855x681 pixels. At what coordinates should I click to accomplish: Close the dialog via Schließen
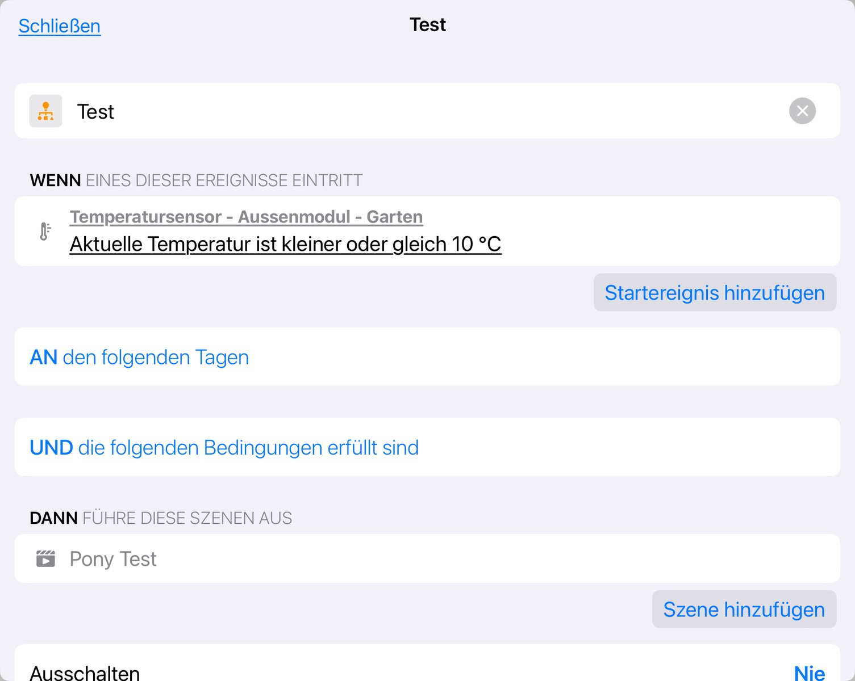tap(60, 26)
